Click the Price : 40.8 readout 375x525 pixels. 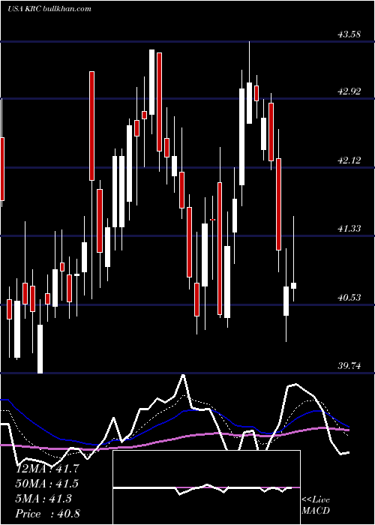click(x=48, y=514)
